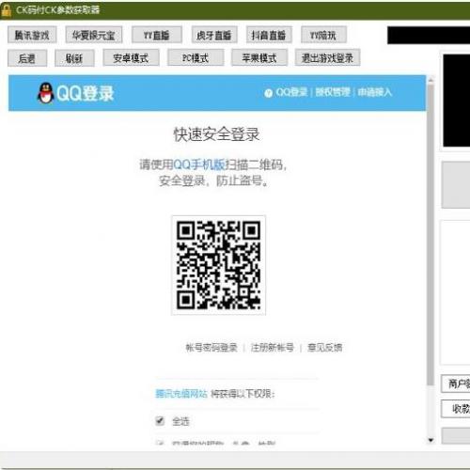The height and width of the screenshot is (470, 470).
Task: Open 注册新帐号 link
Action: (x=273, y=348)
